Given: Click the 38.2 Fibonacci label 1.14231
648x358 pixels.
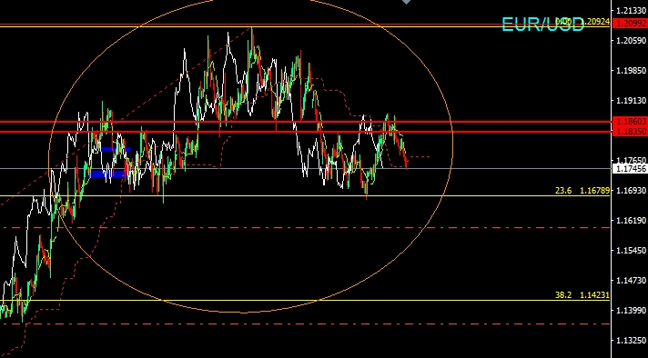Looking at the screenshot, I should (x=582, y=295).
